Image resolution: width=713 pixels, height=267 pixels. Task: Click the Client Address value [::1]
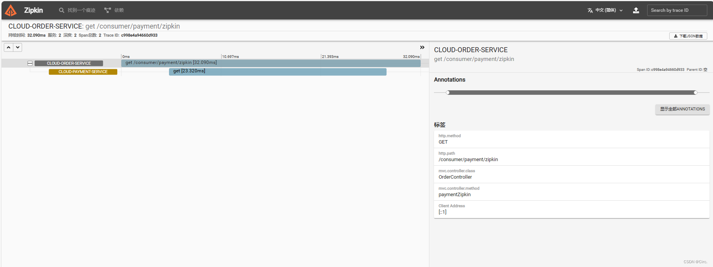point(442,212)
